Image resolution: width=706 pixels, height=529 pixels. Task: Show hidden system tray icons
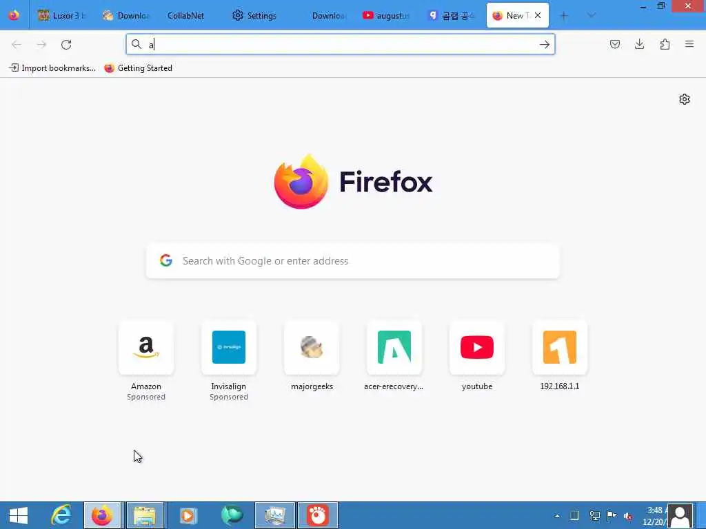557,516
